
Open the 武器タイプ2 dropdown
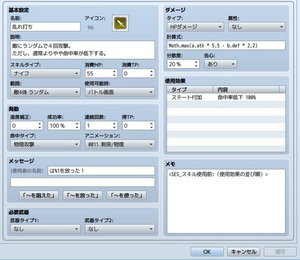pos(120,229)
